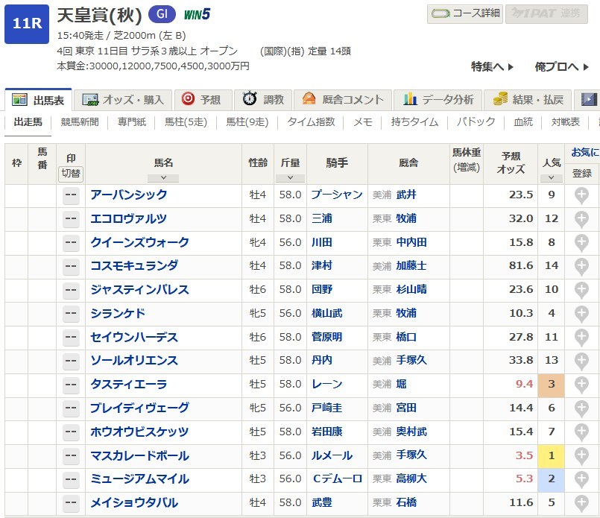Open the 調教 stopwatch tab
The width and height of the screenshot is (600, 518).
[x=264, y=99]
